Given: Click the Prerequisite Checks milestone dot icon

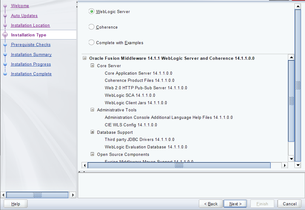Looking at the screenshot, I should 5,44.
